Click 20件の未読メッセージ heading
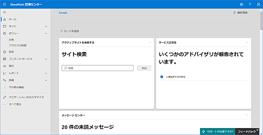This screenshot has width=263, height=135. coord(88,127)
